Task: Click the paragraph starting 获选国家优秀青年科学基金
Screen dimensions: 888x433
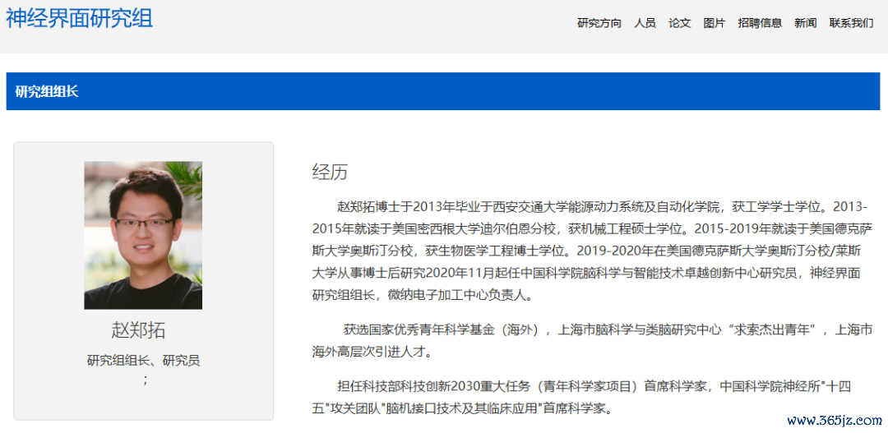Action: (x=592, y=341)
